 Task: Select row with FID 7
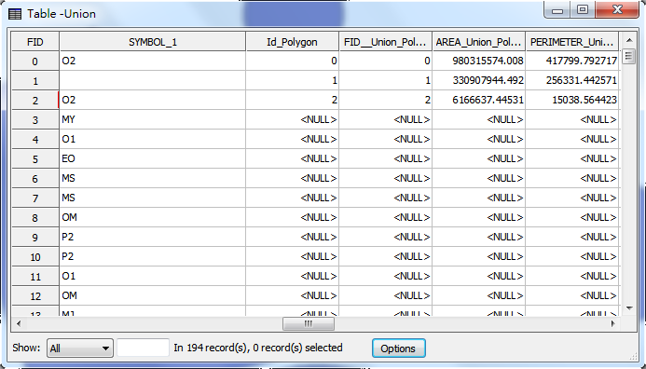coord(35,198)
